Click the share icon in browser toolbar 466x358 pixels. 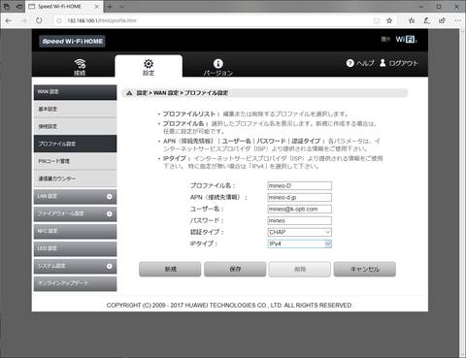[x=442, y=20]
